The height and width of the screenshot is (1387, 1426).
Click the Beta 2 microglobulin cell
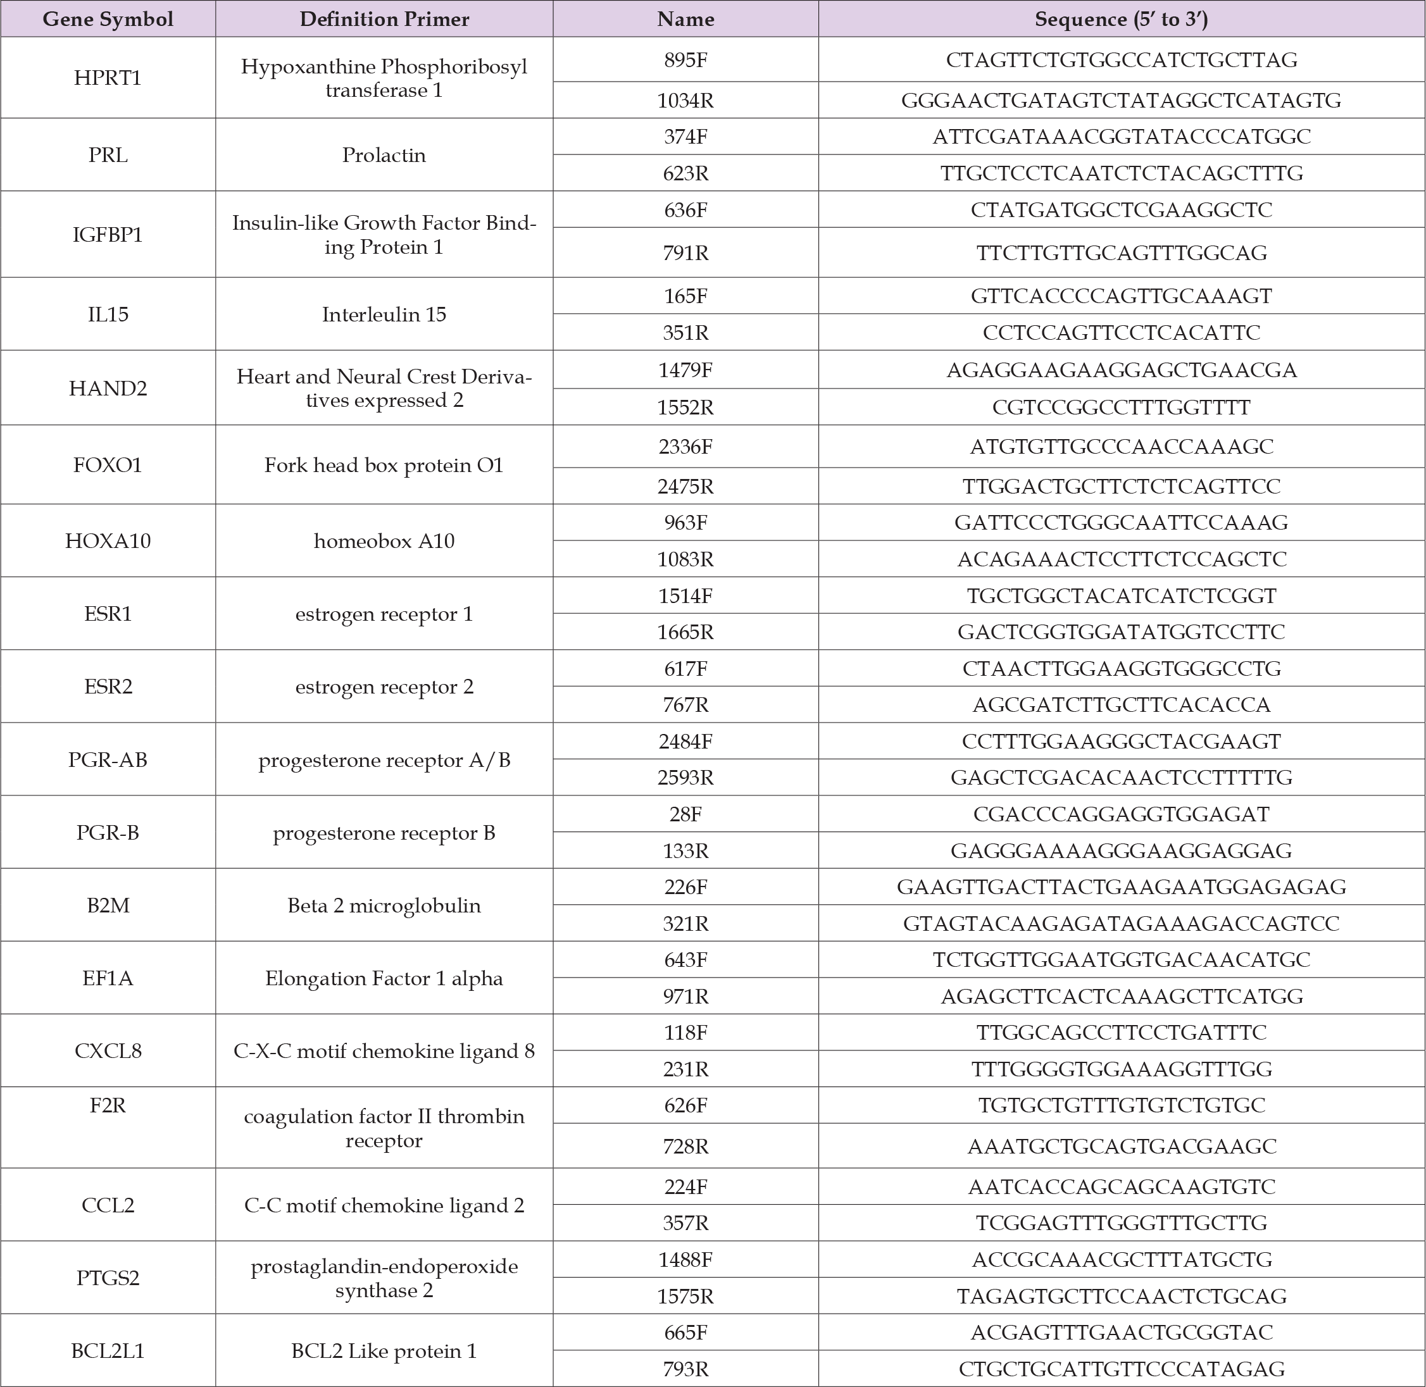tap(384, 905)
